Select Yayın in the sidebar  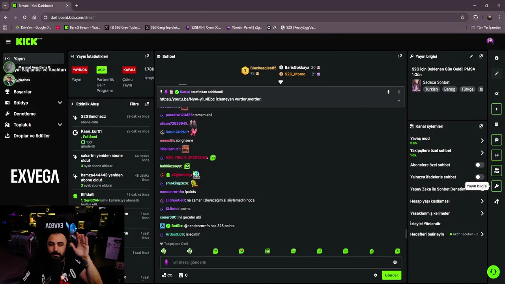(34, 58)
